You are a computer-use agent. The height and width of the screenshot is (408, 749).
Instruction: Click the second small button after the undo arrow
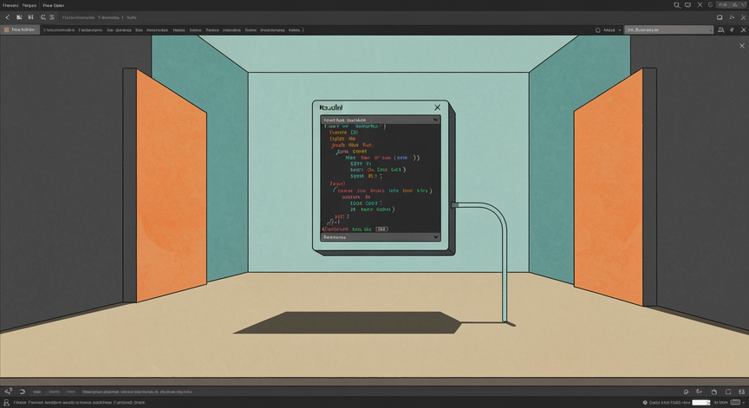point(55,392)
